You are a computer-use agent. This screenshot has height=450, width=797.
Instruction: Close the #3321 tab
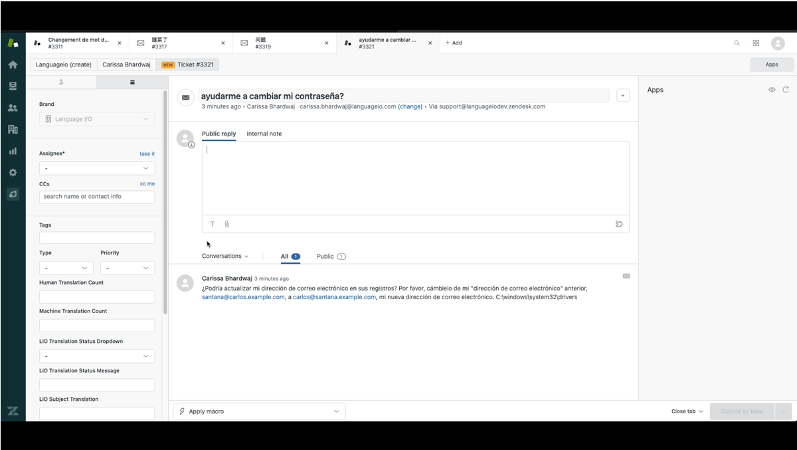pyautogui.click(x=430, y=43)
